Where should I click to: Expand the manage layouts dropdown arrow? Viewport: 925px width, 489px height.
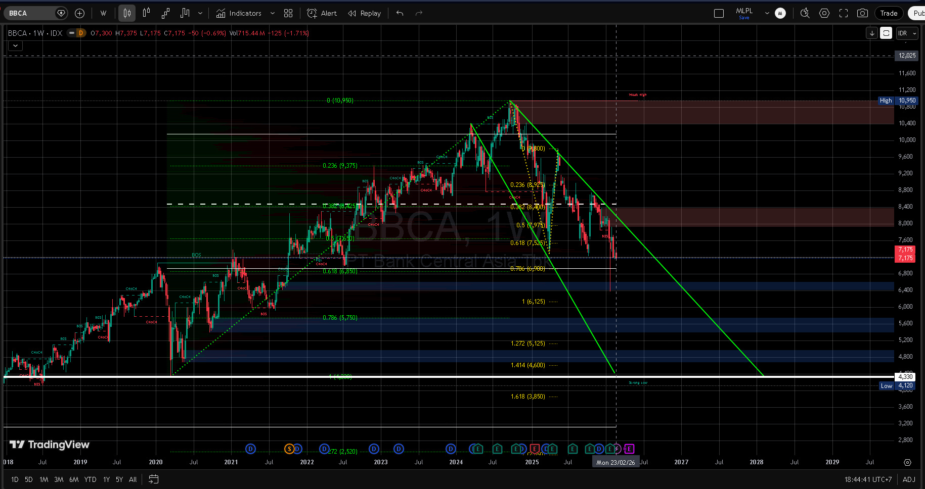(767, 13)
